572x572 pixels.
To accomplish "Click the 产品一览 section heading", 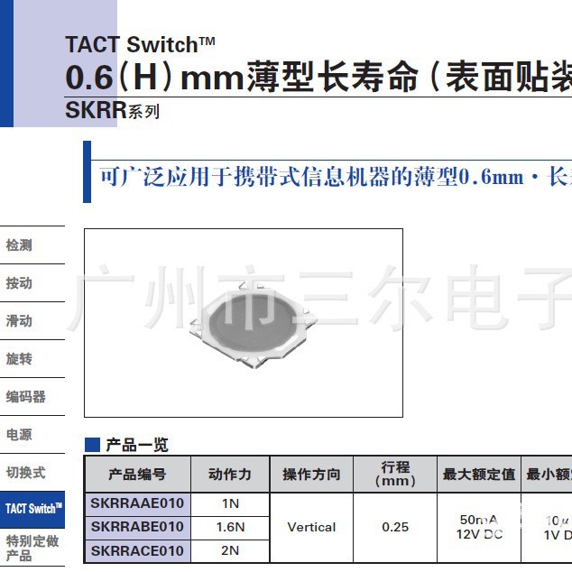I will click(137, 445).
